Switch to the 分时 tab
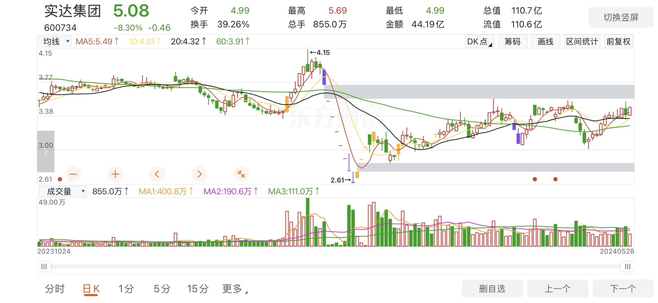This screenshot has width=658, height=303. [x=55, y=289]
